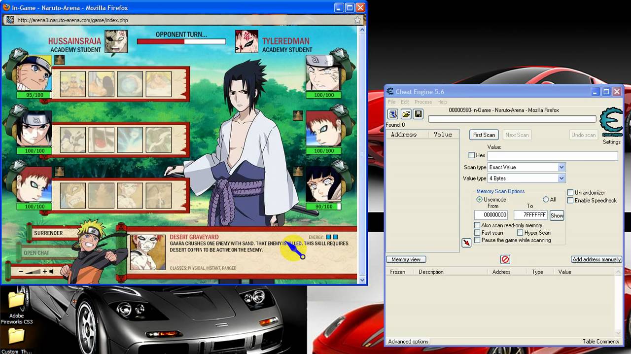
Task: Click the Show button next to To field
Action: click(x=557, y=215)
